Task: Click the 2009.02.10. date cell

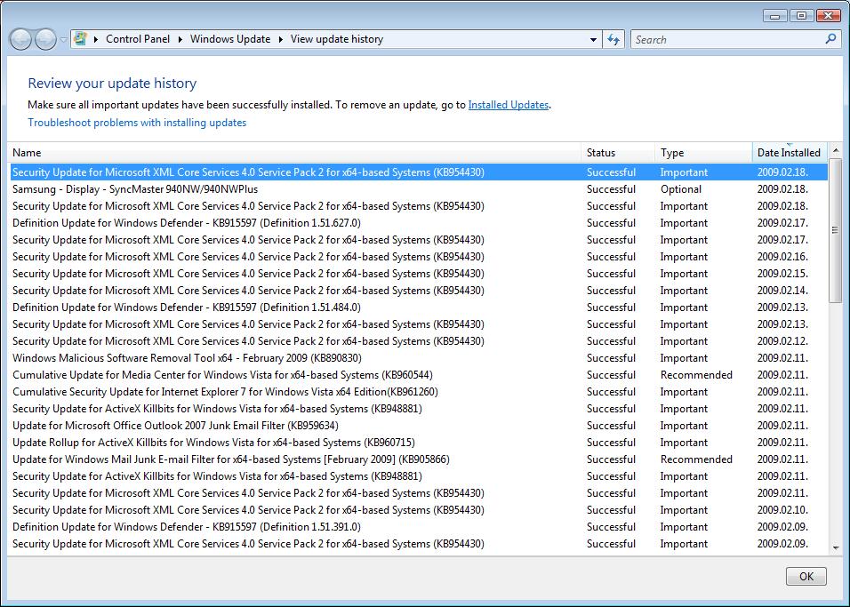Action: [782, 509]
